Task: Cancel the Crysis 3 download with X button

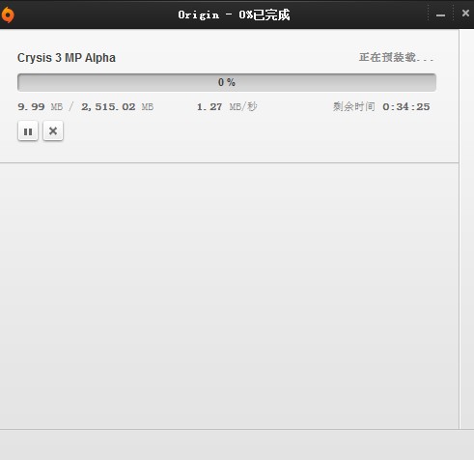Action: [53, 130]
